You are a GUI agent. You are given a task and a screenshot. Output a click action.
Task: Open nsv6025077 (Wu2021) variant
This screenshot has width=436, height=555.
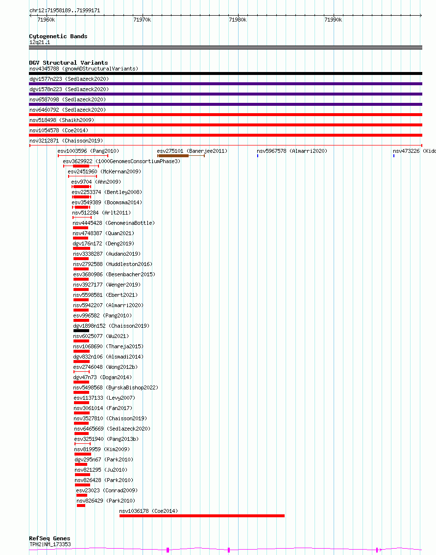101,336
